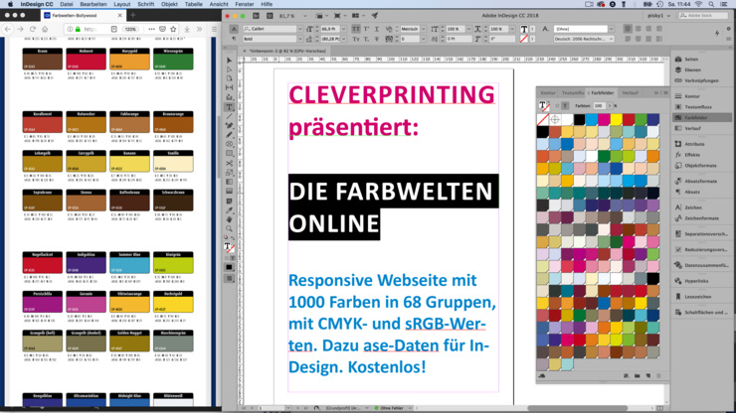The image size is (736, 413).
Task: Select the Eyedropper tool
Action: point(229,210)
